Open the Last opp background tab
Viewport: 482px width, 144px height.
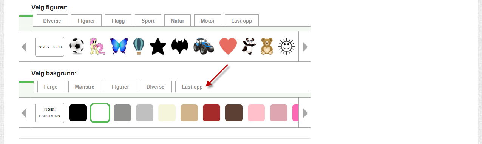192,87
